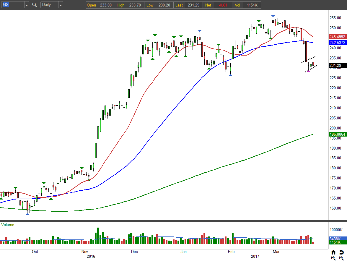Image resolution: width=347 pixels, height=261 pixels.
Task: Select the blue triangle marker below the February low
Action: click(230, 75)
